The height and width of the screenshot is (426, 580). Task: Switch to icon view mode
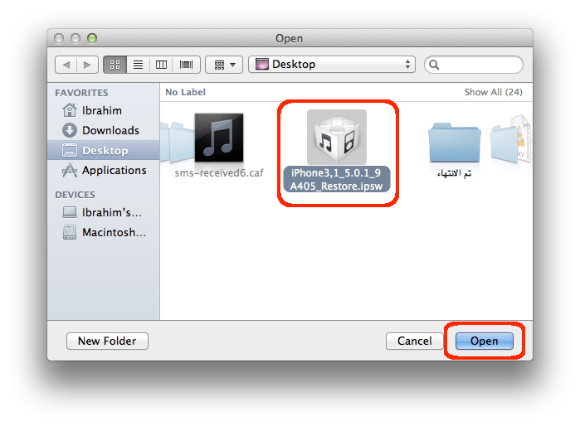tap(115, 64)
